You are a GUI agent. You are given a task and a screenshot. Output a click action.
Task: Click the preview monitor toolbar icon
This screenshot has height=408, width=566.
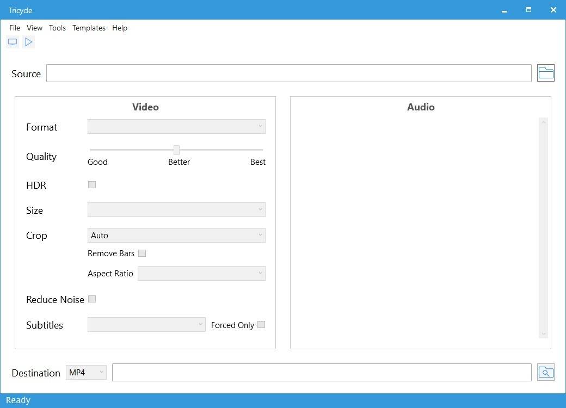13,42
